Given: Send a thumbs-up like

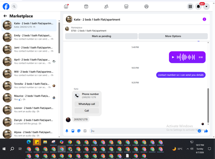Looking at the screenshot, I should [206, 131].
